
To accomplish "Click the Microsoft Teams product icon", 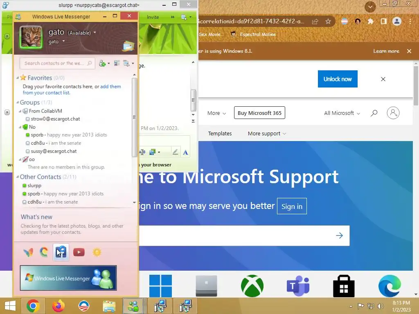I will click(x=298, y=286).
